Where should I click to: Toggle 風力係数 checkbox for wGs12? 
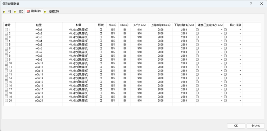coord(225,71)
